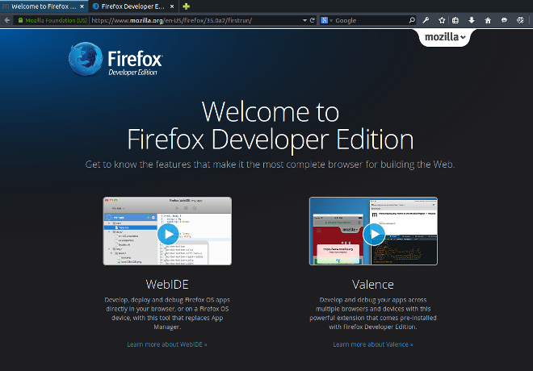Switch to the Firefox Developer E... tab
The image size is (533, 371).
(x=133, y=6)
